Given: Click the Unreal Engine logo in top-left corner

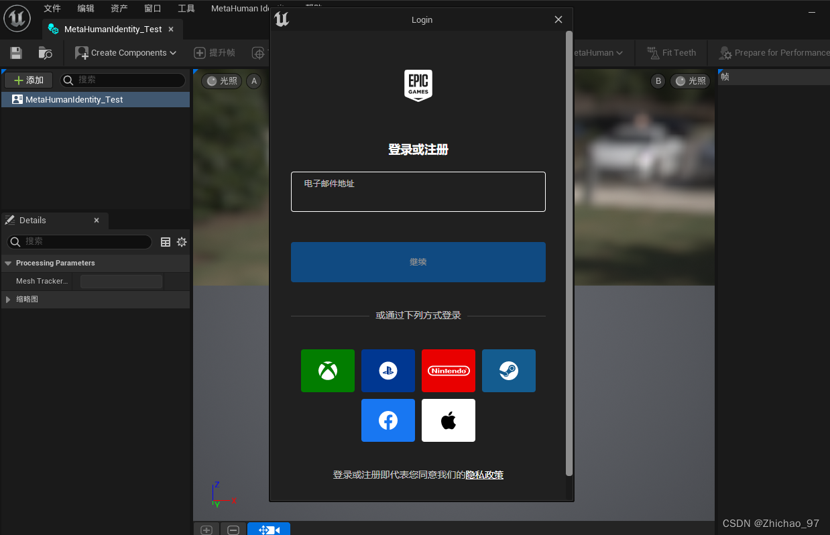Looking at the screenshot, I should [17, 17].
